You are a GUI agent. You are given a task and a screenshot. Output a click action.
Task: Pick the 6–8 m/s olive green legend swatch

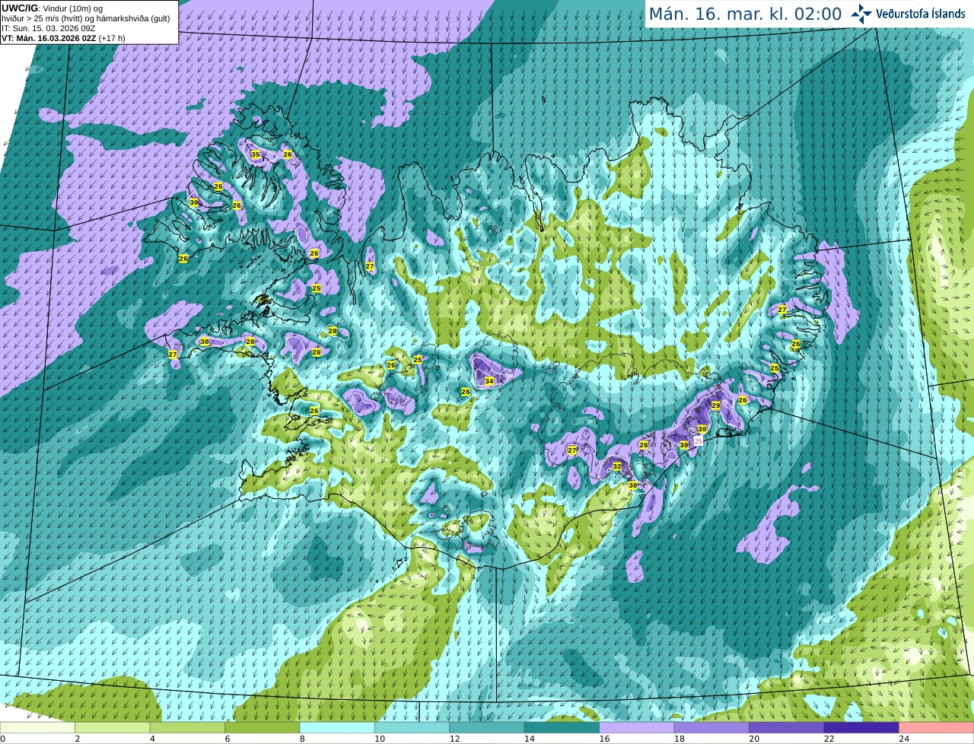262,727
